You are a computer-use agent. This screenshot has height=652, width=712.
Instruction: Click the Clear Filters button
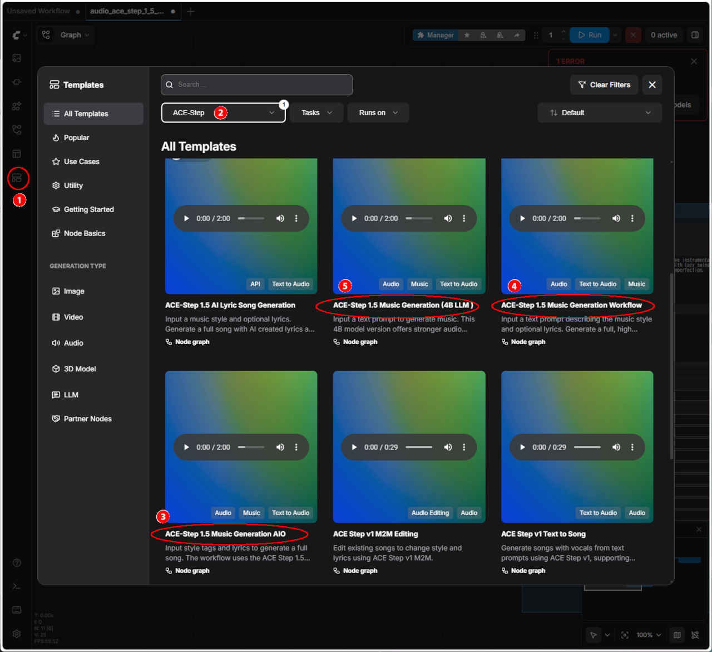coord(604,85)
